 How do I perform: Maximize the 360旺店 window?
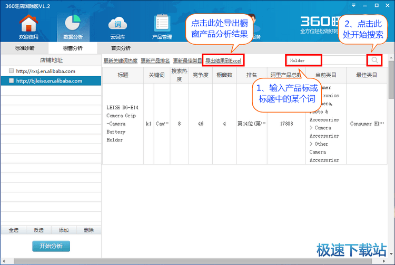click(377, 5)
